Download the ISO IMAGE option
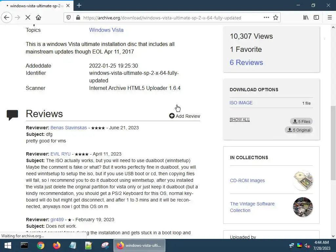Screen dimensions: 336x252 coord(241,103)
